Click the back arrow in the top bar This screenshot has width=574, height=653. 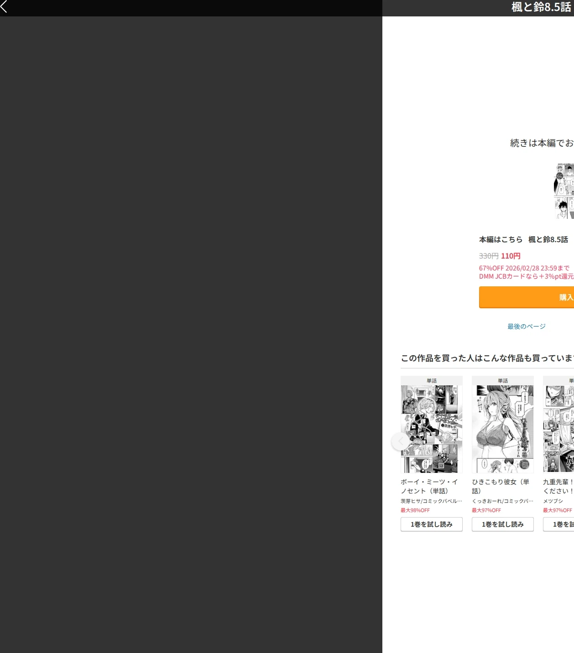point(4,7)
